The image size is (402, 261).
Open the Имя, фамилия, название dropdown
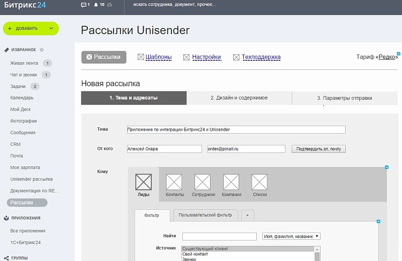[291, 236]
